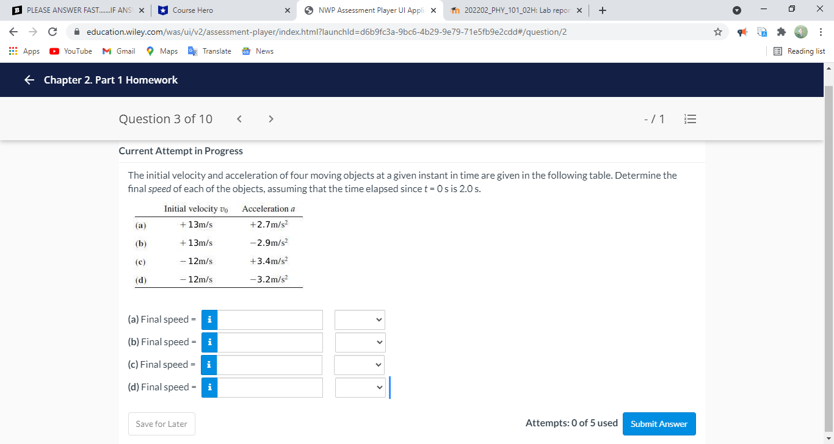Go to previous question chevron
This screenshot has height=444, width=834.
coord(240,119)
